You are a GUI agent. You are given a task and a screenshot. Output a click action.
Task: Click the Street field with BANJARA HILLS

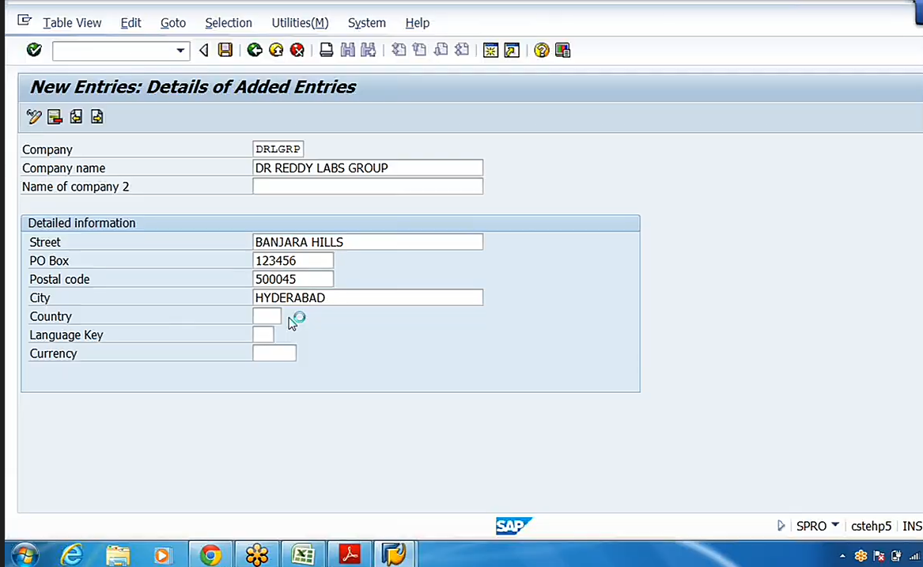(x=368, y=242)
